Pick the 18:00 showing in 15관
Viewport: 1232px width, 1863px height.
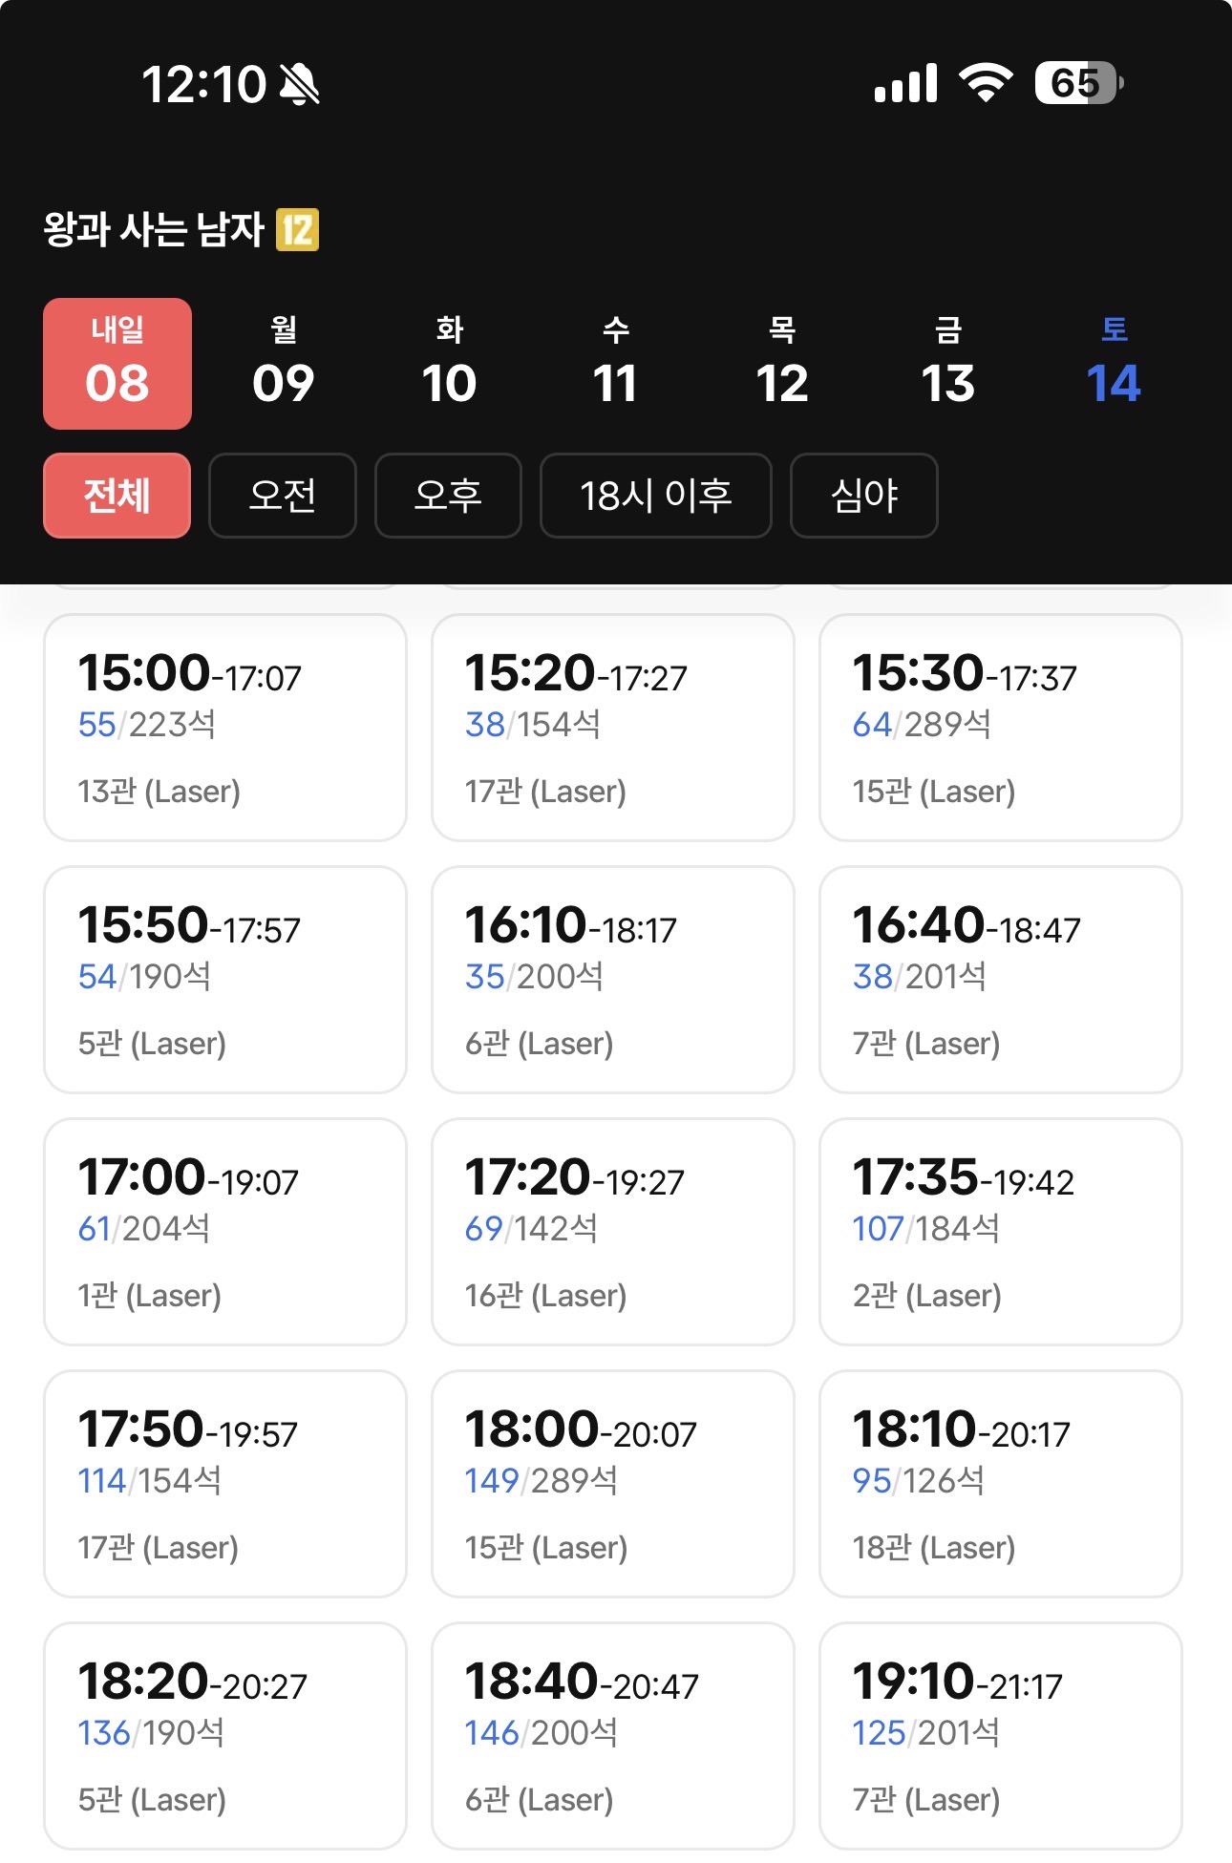pyautogui.click(x=613, y=1484)
